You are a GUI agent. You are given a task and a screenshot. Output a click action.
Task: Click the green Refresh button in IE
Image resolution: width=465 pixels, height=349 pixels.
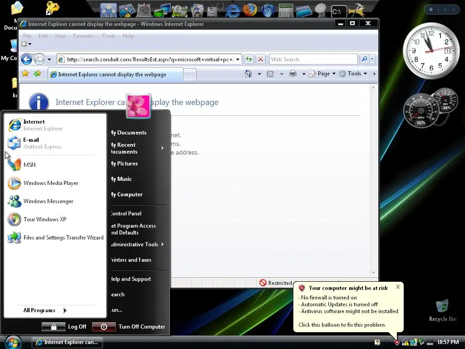click(x=249, y=59)
